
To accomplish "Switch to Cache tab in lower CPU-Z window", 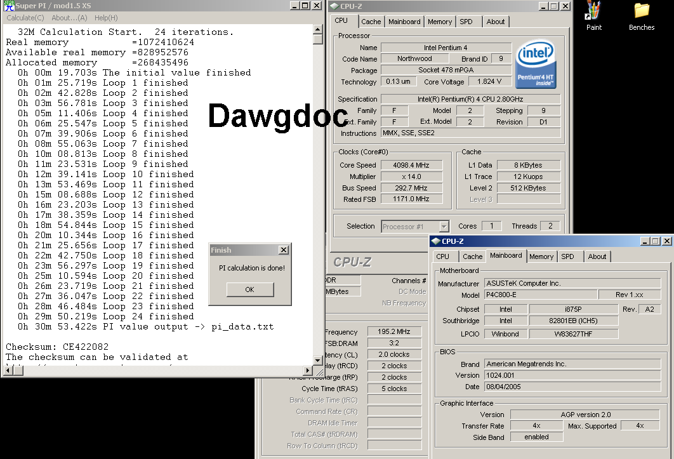I will pyautogui.click(x=472, y=256).
